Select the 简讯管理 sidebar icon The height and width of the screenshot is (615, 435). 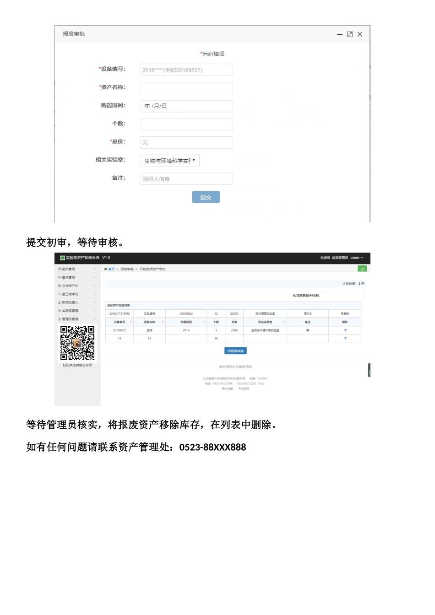60,269
